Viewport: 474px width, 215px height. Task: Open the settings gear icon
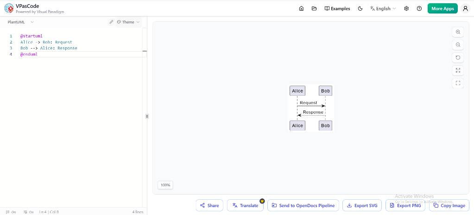click(407, 8)
